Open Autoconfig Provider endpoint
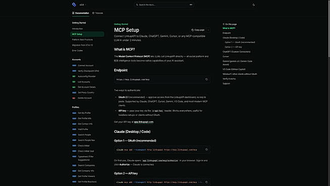The height and width of the screenshot is (186, 330). (x=87, y=76)
